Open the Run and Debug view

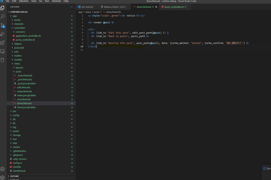pyautogui.click(x=3, y=34)
